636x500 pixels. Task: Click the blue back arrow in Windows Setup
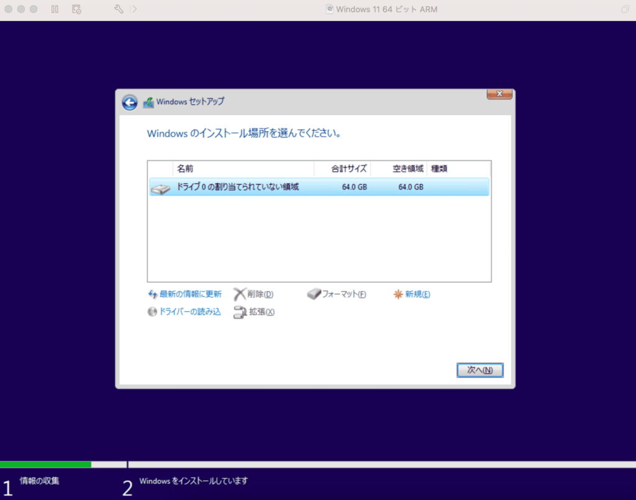coord(130,102)
